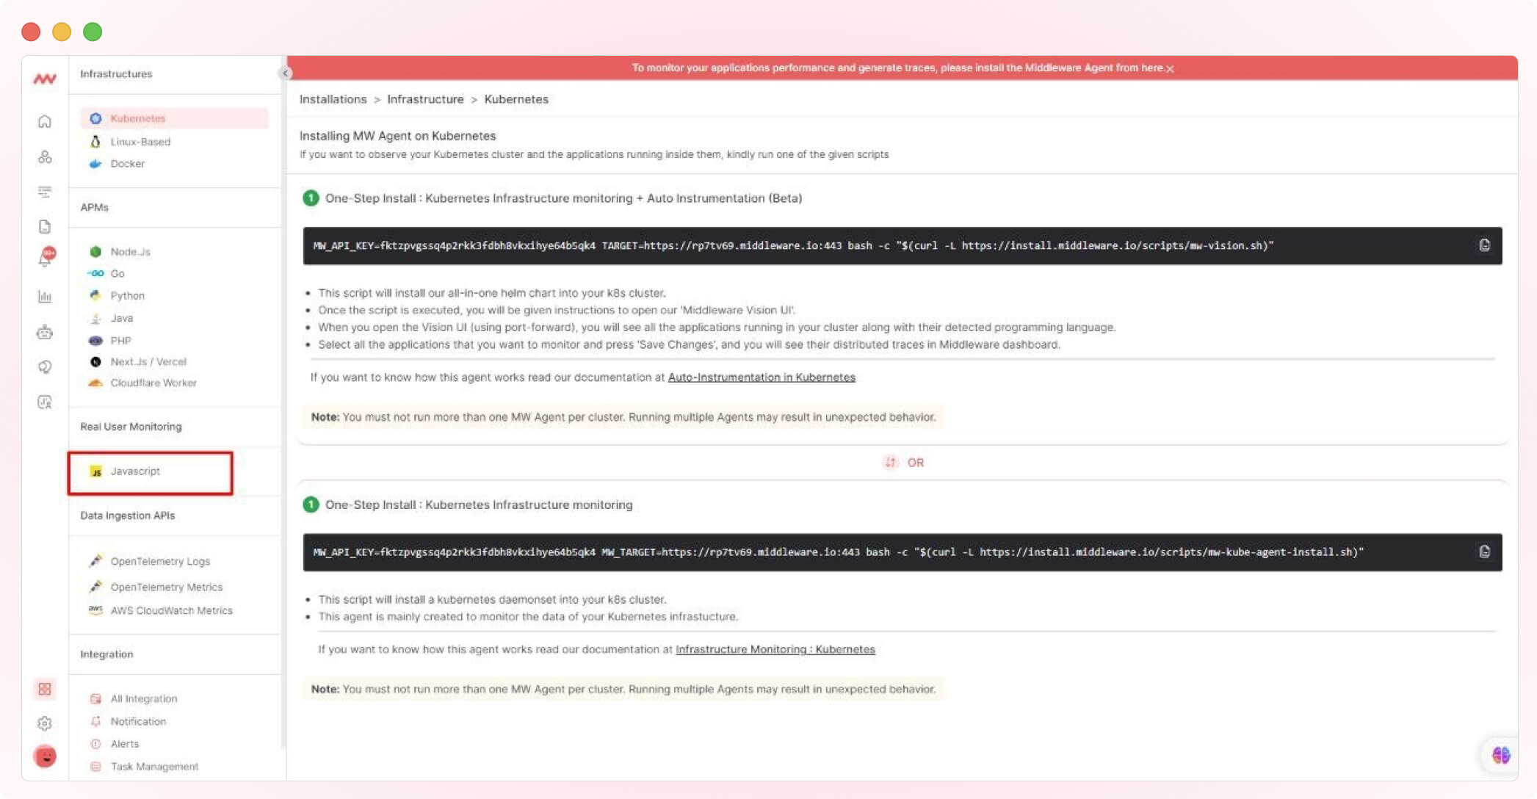Select Javascript under Real User Monitoring
This screenshot has width=1537, height=799.
(x=135, y=471)
